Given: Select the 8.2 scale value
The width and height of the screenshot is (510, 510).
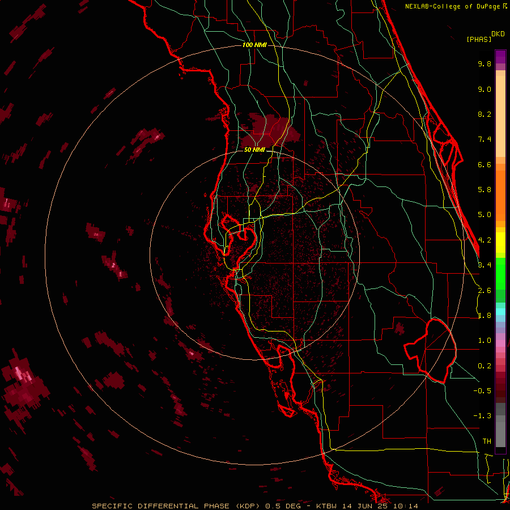Looking at the screenshot, I should pyautogui.click(x=484, y=114).
